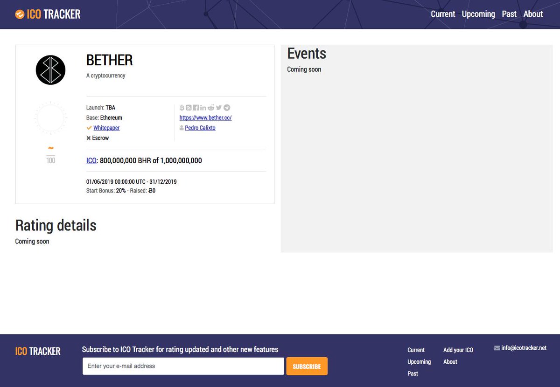The image size is (560, 387).
Task: Open About in top navigation
Action: [x=533, y=14]
